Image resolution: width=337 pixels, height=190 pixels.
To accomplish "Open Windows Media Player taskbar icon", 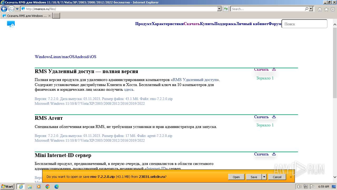I will (39, 187).
